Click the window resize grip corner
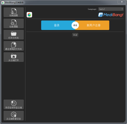 [x=124, y=121]
